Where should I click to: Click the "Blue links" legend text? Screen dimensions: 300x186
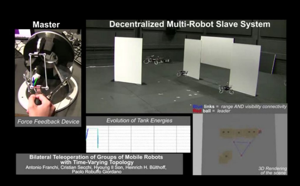click(203, 107)
